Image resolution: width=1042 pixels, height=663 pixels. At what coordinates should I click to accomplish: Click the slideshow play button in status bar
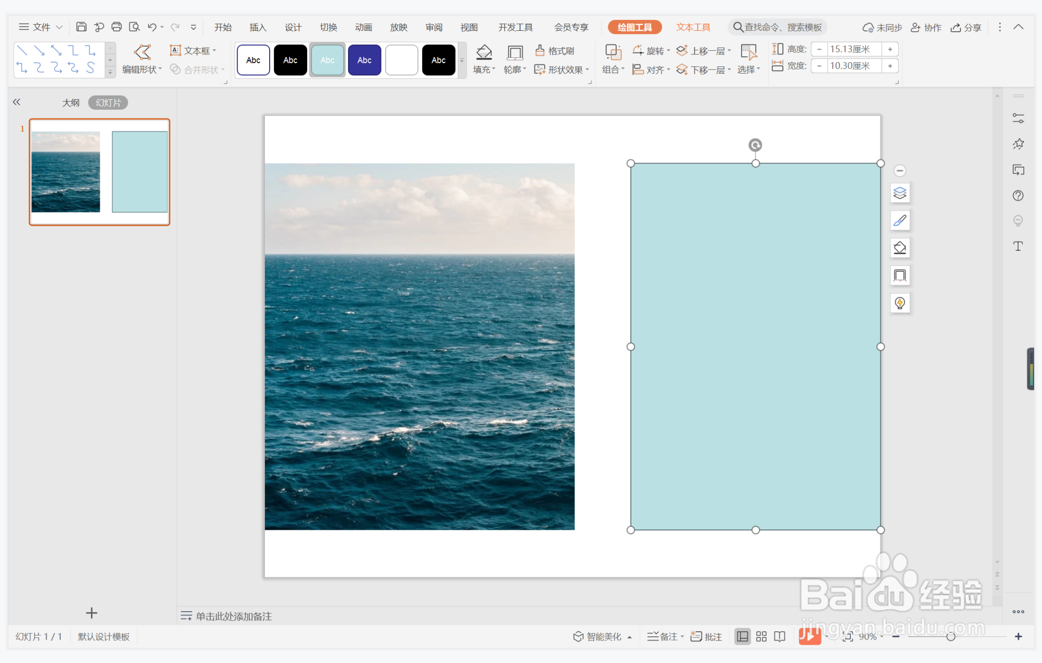pyautogui.click(x=809, y=636)
